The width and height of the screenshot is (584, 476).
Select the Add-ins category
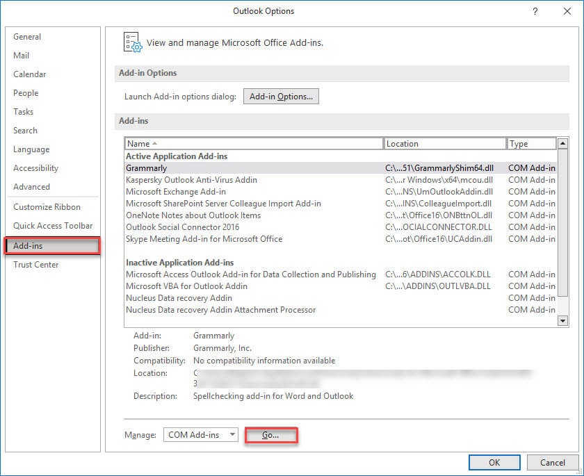(53, 245)
